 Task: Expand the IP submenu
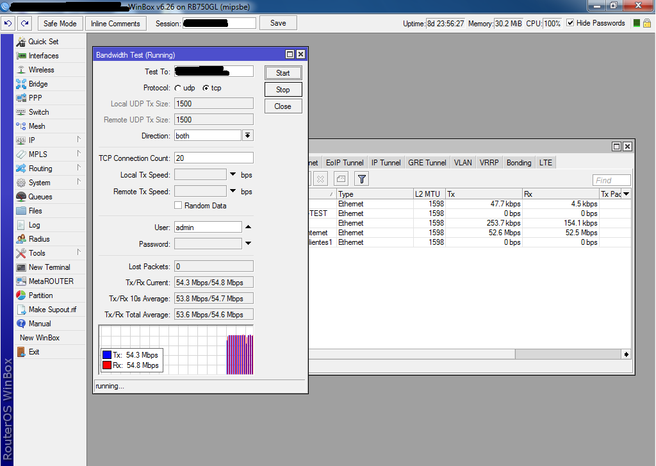coord(79,140)
